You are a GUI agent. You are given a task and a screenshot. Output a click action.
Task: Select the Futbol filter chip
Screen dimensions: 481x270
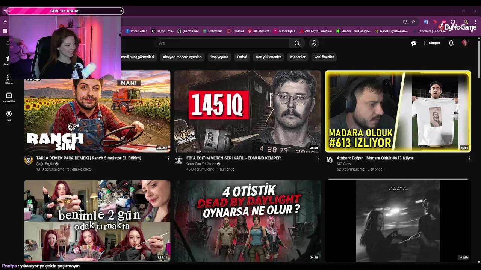pos(242,57)
